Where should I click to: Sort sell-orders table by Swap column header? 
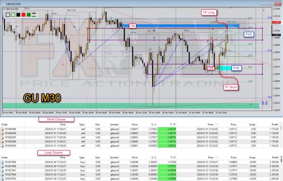pyautogui.click(x=252, y=124)
